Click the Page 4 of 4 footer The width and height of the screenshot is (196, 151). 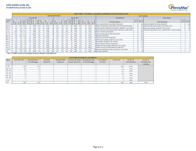tap(98, 147)
